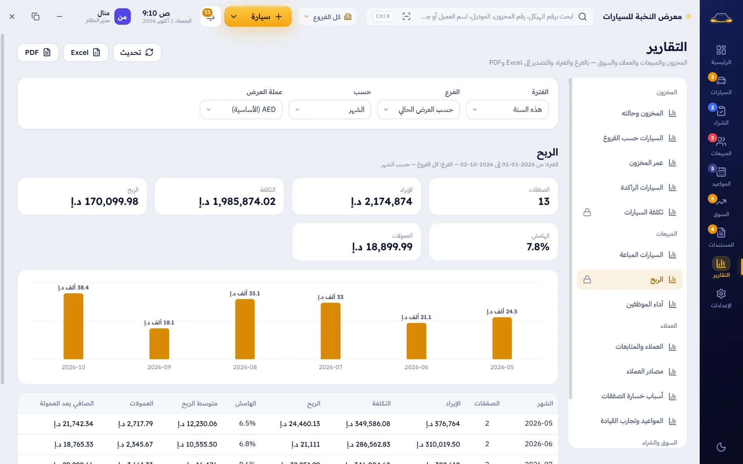The height and width of the screenshot is (464, 743).
Task: Select المواعيد وتجارب القيادة report
Action: pos(630,421)
